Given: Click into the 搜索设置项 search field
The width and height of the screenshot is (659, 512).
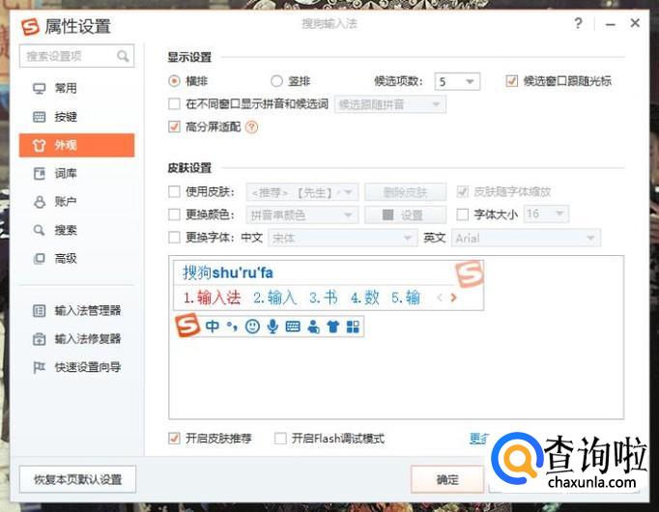Looking at the screenshot, I should [x=68, y=57].
